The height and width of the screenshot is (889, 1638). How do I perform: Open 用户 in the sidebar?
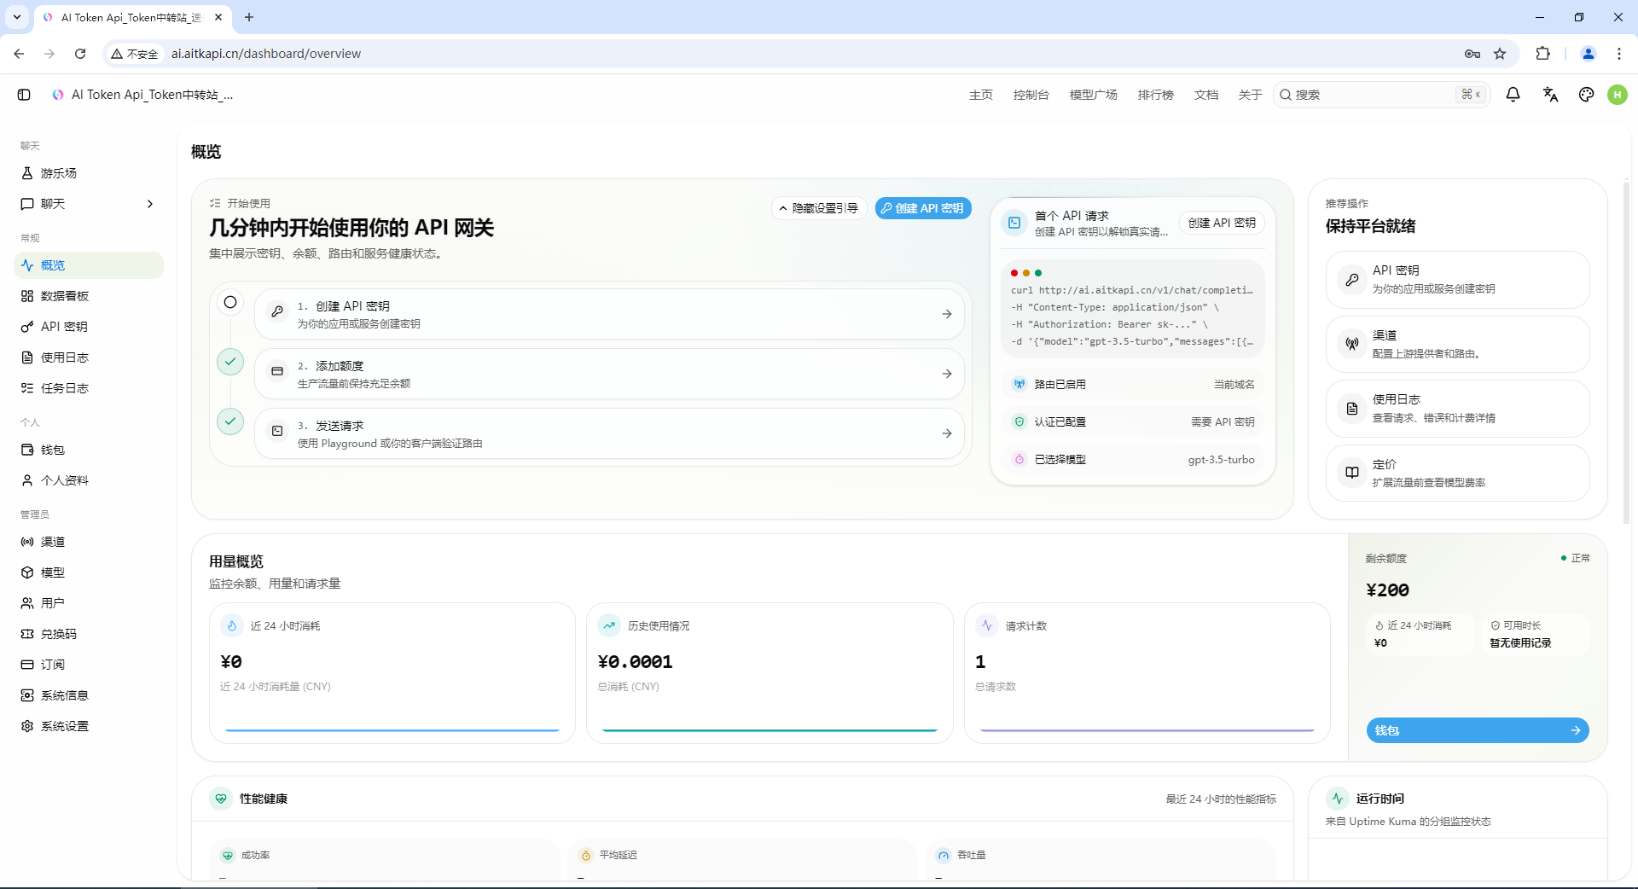89,603
